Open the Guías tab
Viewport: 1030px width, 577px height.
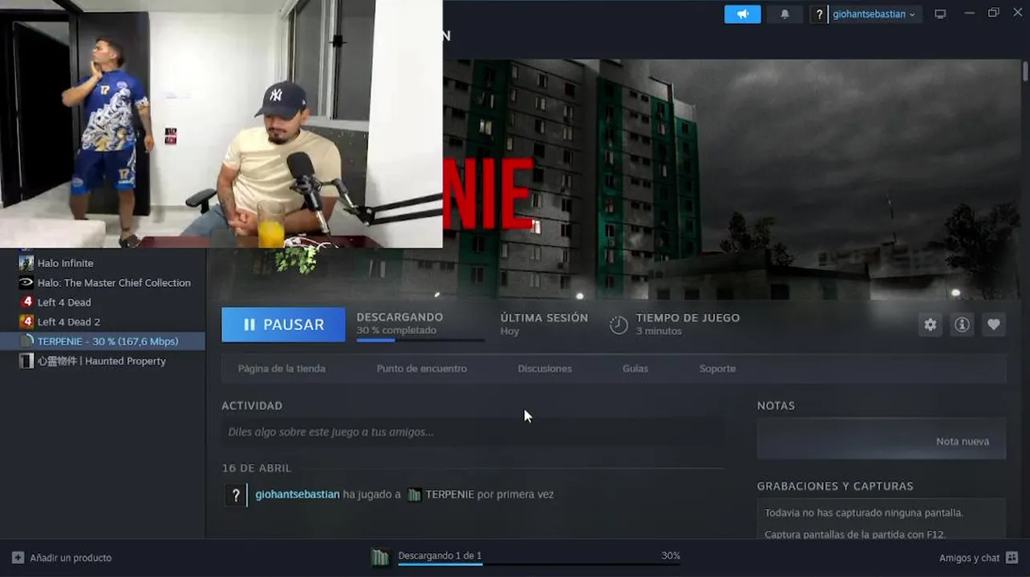635,369
